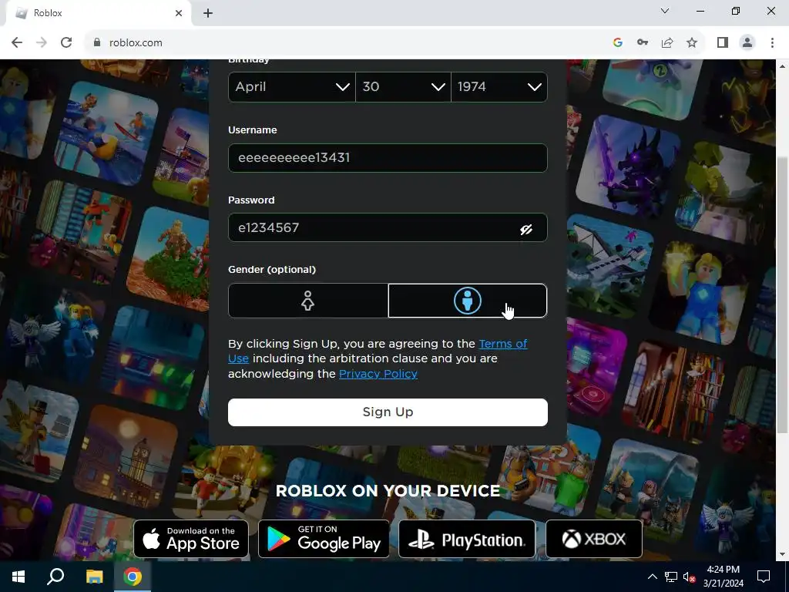The image size is (789, 592).
Task: Toggle password visibility eye icon
Action: coord(526,230)
